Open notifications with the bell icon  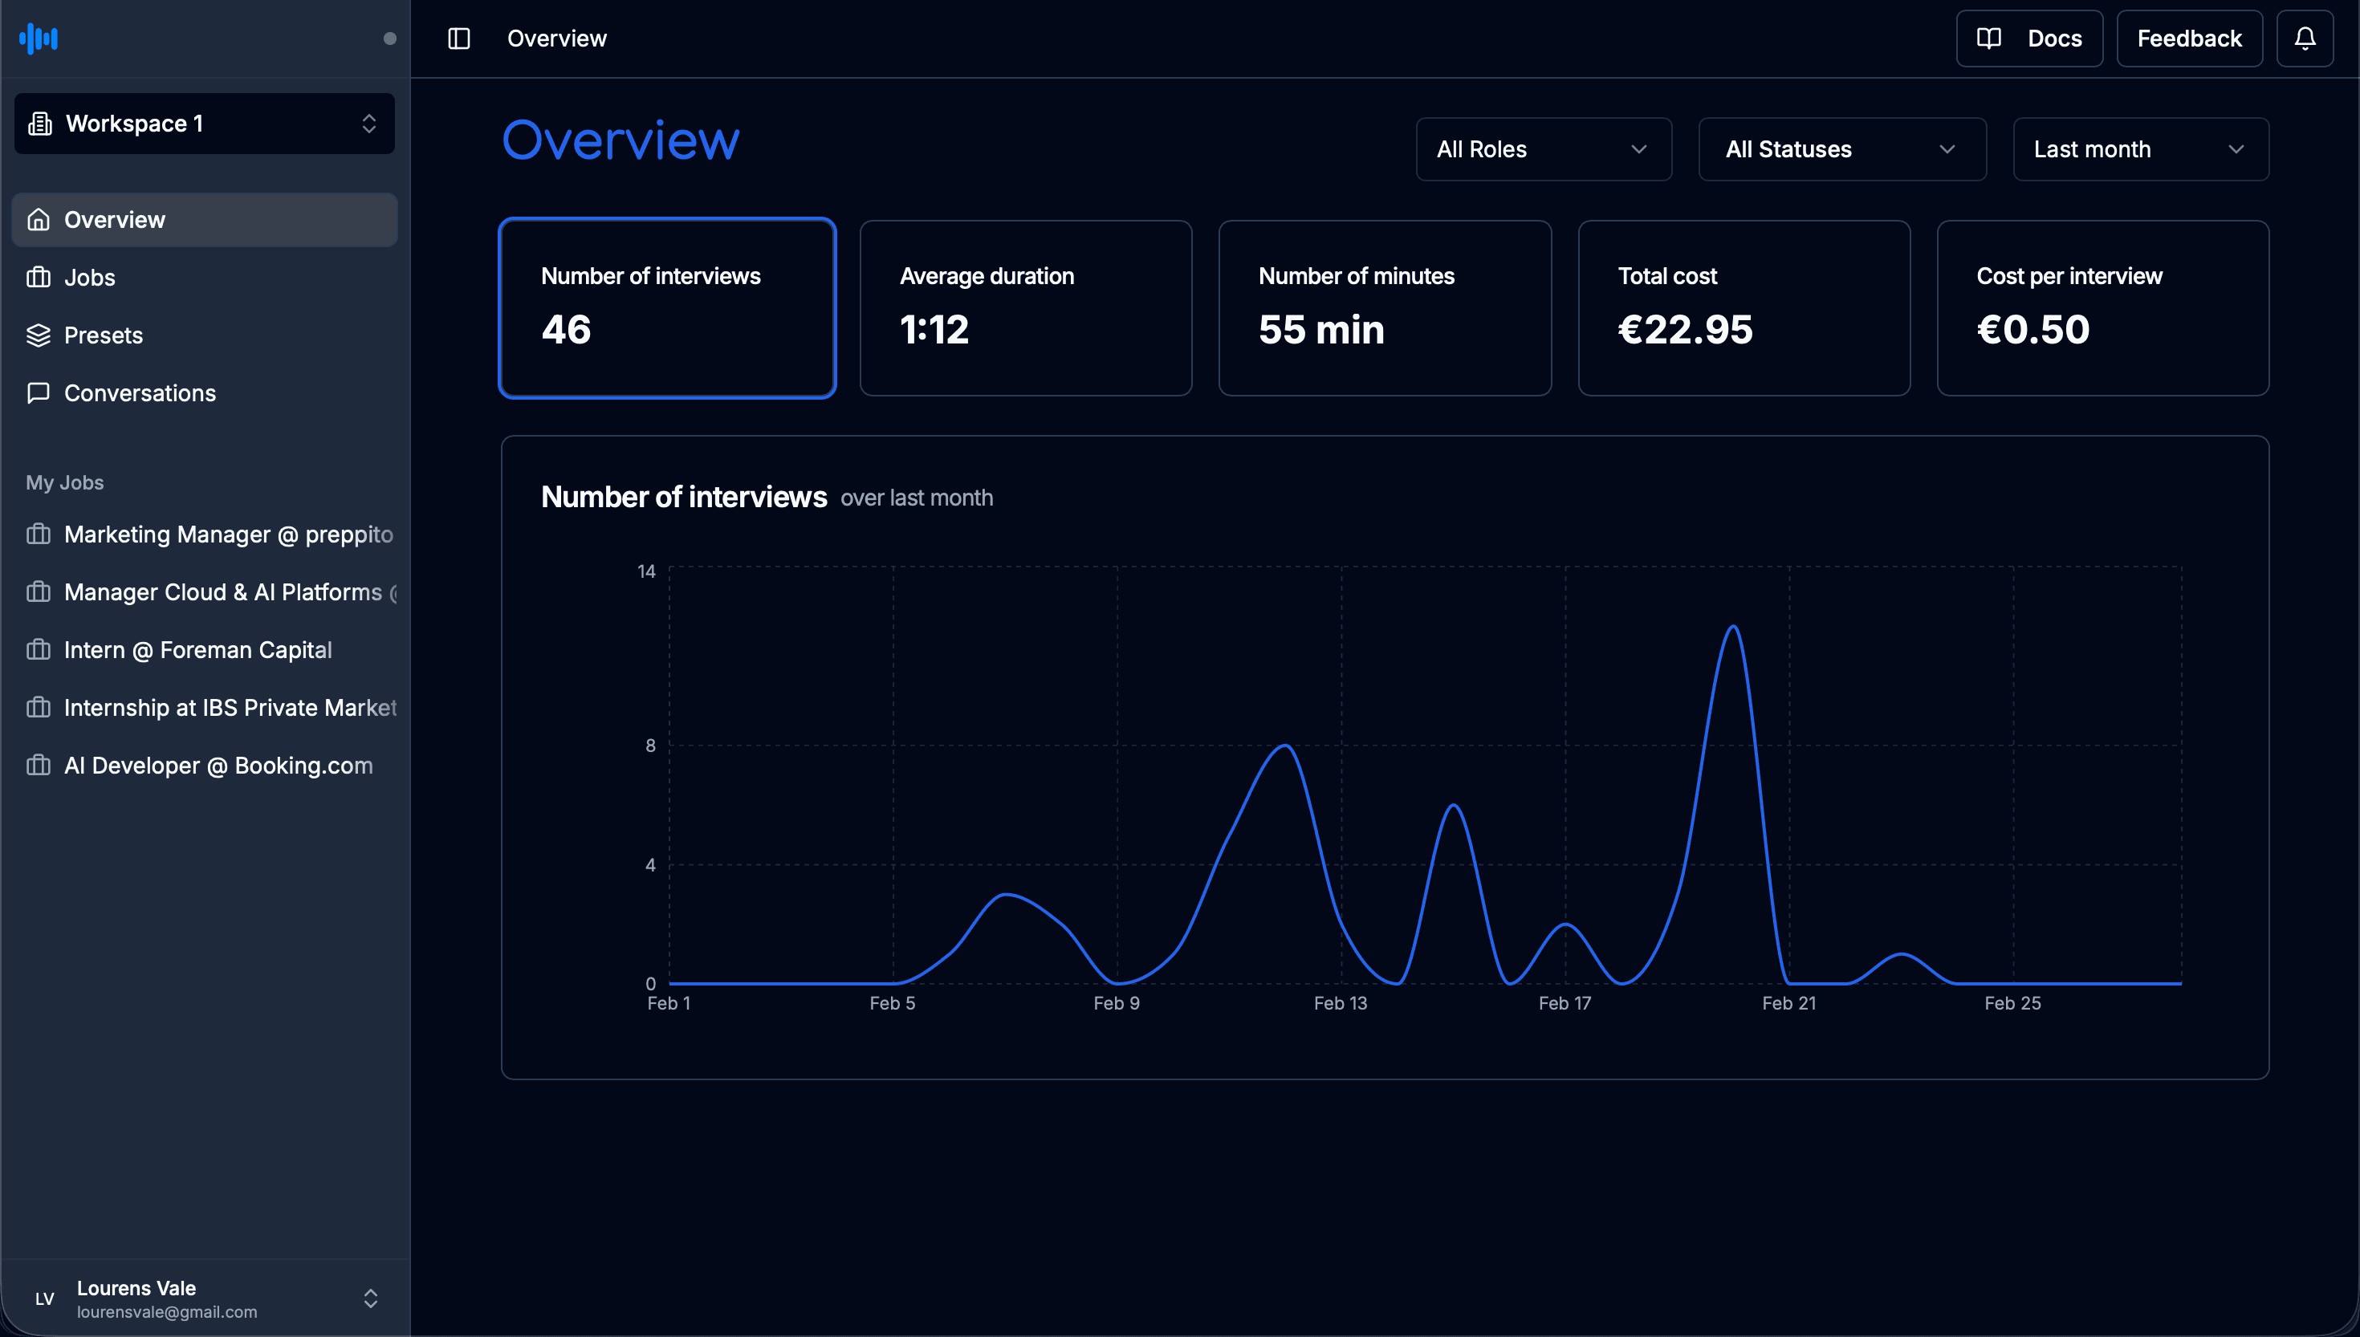pyautogui.click(x=2305, y=39)
